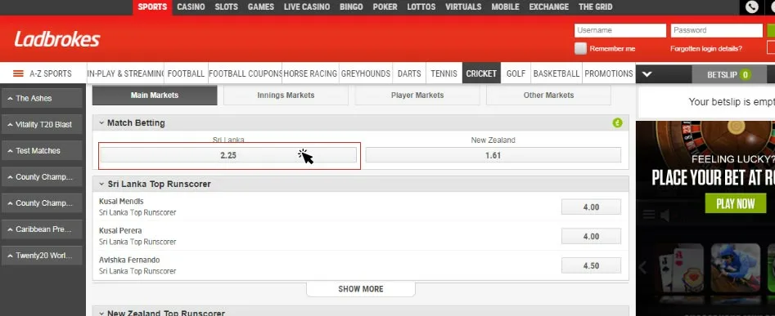Select the SPORTS top menu item
The width and height of the screenshot is (775, 316).
[x=153, y=7]
